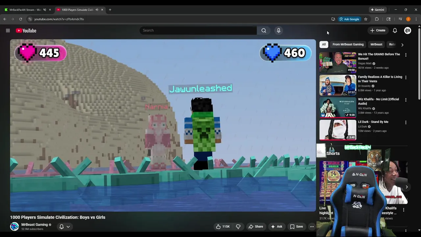Viewport: 421px width, 237px height.
Task: Save the video to a playlist
Action: [296, 226]
